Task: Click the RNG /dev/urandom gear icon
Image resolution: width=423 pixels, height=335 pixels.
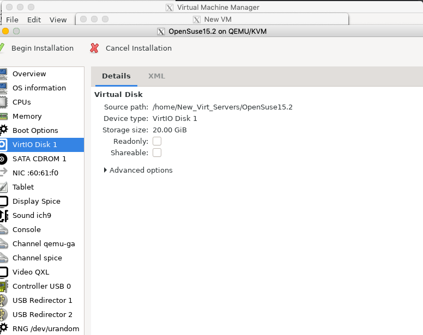Action: click(4, 328)
